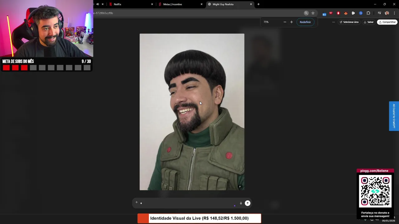Click the generated Might Guy image
The width and height of the screenshot is (399, 224).
coord(192,112)
